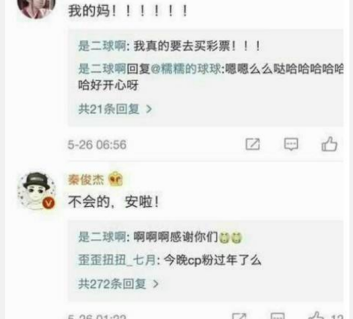Viewport: 353px width, 319px height.
Task: Click the 不会的，安啦！ comment text
Action: [114, 202]
